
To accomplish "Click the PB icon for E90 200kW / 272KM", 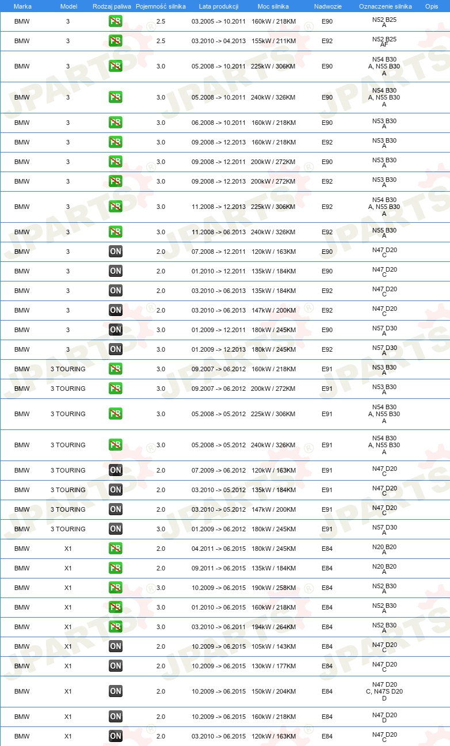I will tap(116, 162).
